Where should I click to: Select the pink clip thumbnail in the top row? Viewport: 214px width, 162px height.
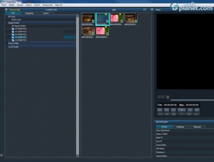pyautogui.click(x=117, y=18)
